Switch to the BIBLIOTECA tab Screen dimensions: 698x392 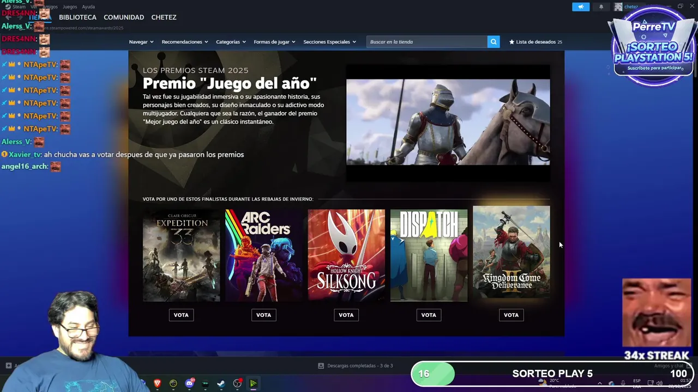click(77, 17)
